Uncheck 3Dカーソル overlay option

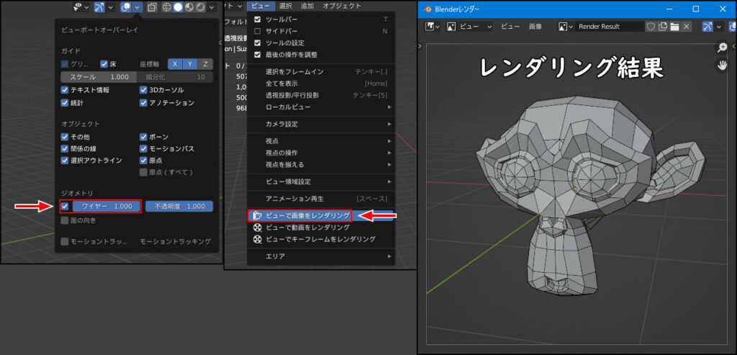[x=143, y=90]
